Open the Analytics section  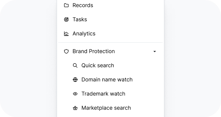tap(84, 34)
